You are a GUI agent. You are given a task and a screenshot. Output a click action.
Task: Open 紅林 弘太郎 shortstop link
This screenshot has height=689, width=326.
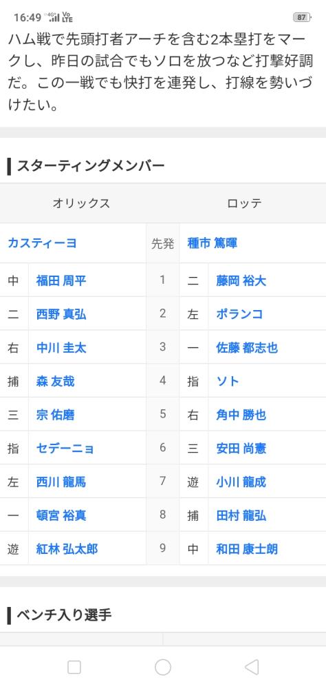pos(67,549)
